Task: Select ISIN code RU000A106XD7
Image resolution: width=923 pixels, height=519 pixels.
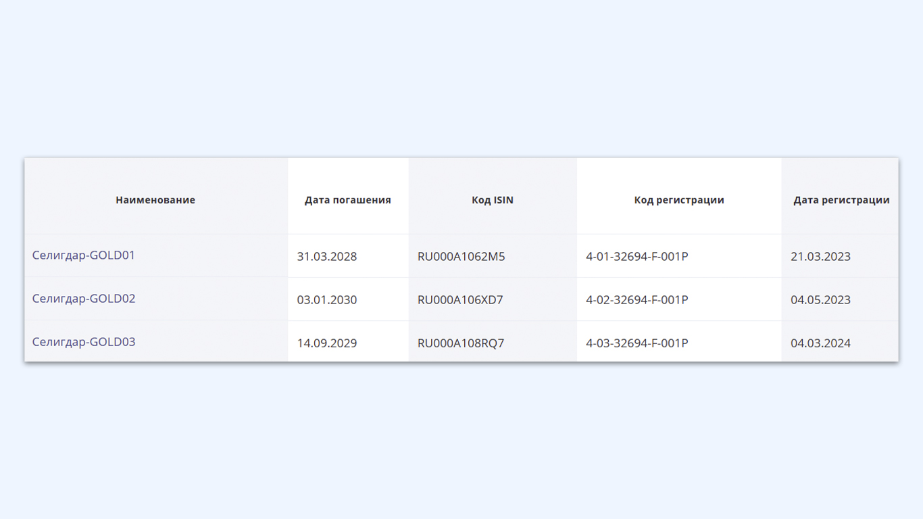Action: point(461,300)
